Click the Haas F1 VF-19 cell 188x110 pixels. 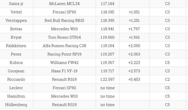tap(65, 71)
